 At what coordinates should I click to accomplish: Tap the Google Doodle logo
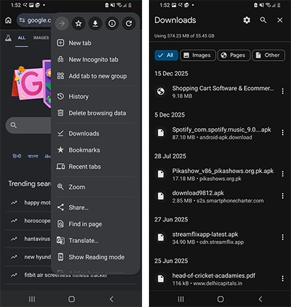coord(31,84)
